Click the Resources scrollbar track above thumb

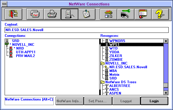tap(166, 63)
